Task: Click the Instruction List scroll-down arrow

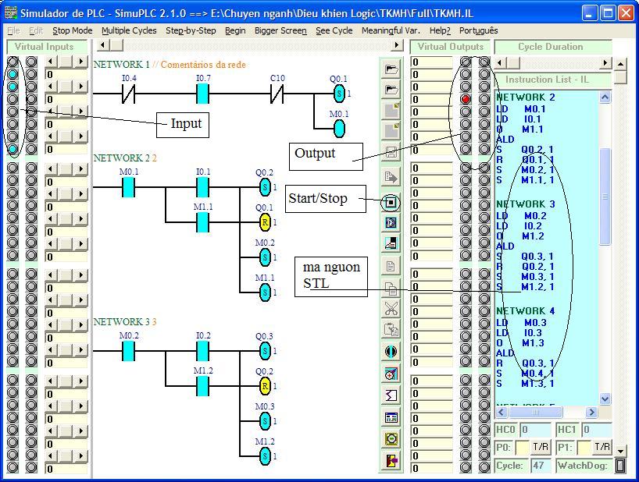Action: [x=605, y=399]
